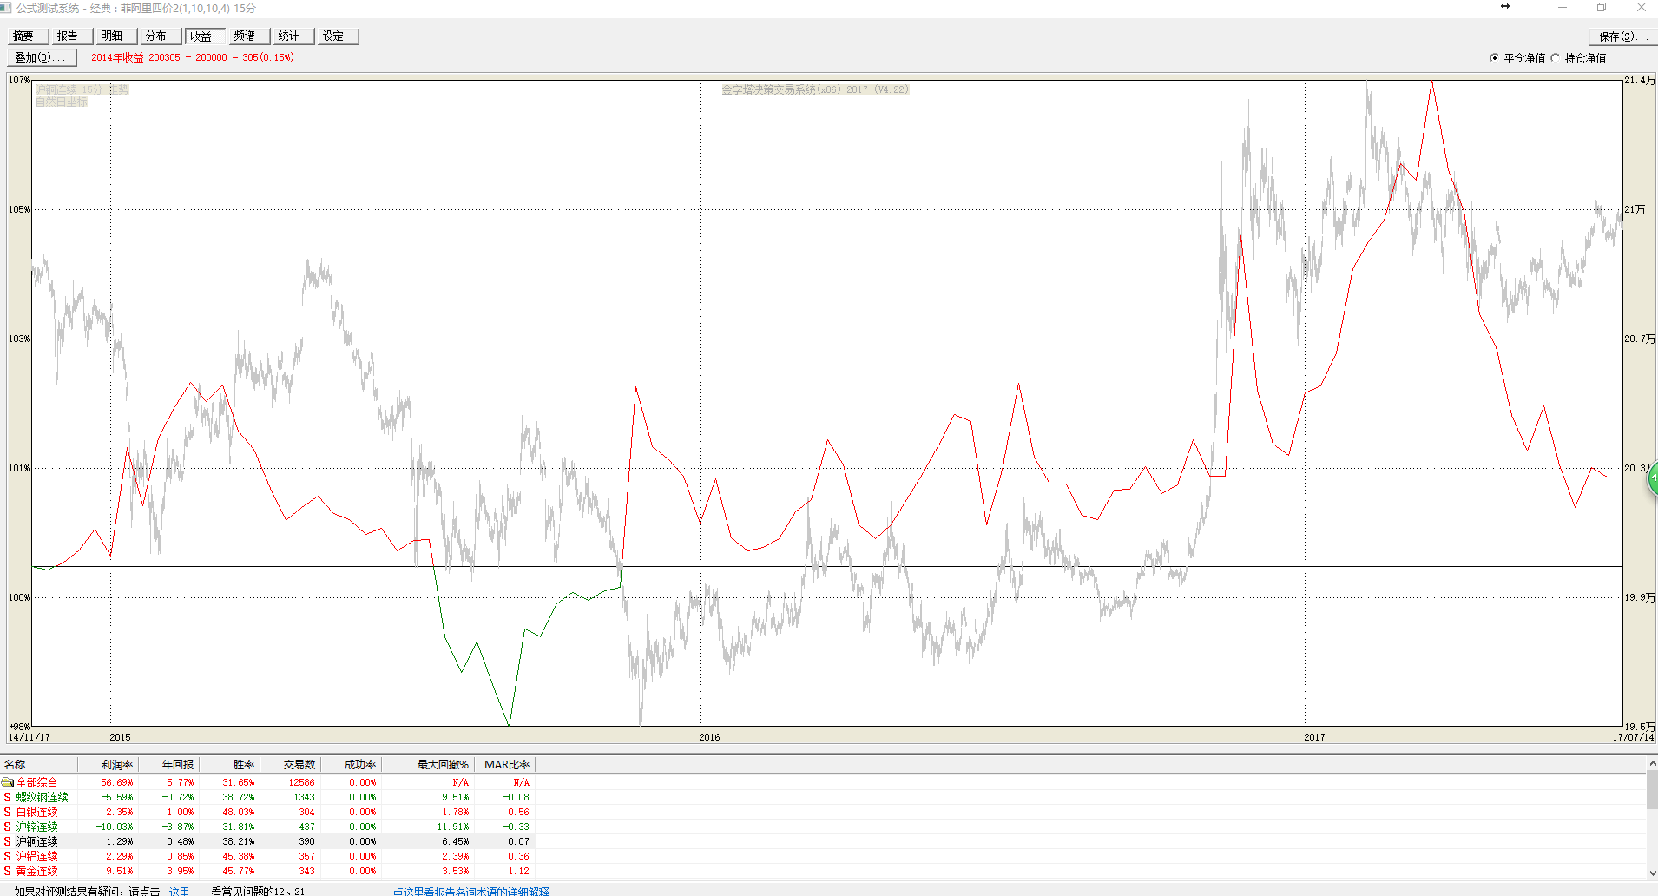Click the 叠加(D)... button

pyautogui.click(x=41, y=57)
